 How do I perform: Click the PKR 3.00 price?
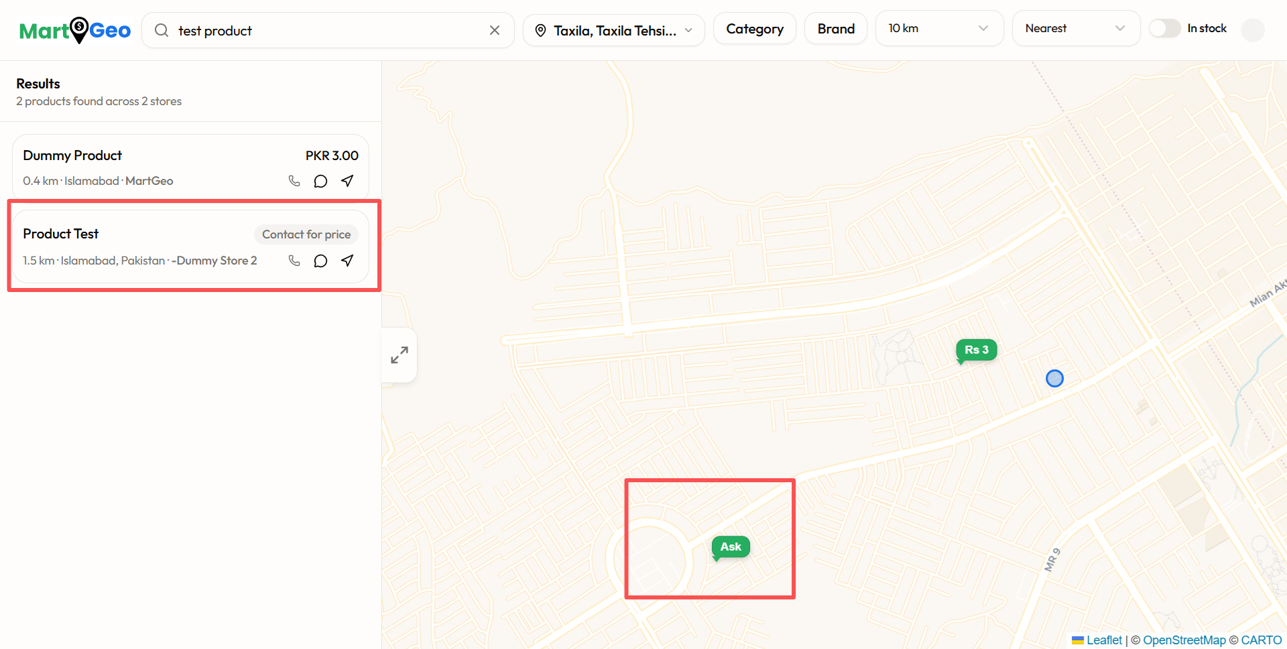[x=332, y=155]
